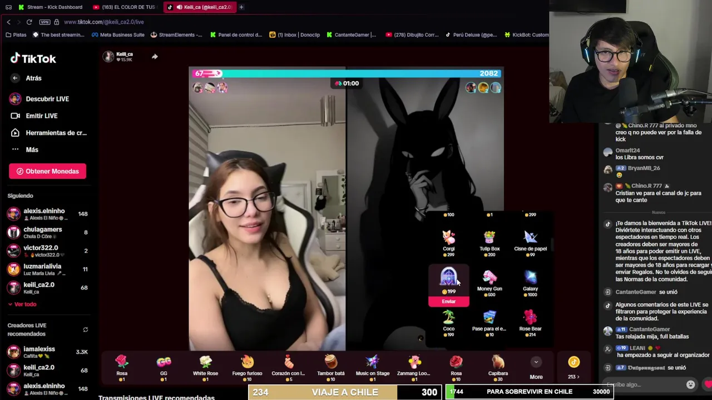
Task: Choose the Coco gift
Action: 448,323
